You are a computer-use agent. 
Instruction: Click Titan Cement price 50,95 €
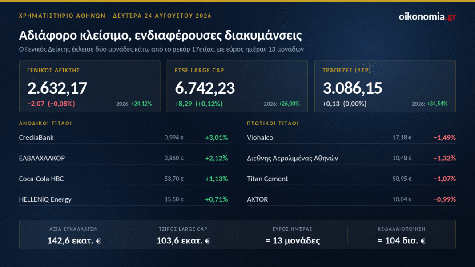click(x=402, y=179)
